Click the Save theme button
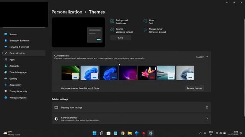Screen dimensions: 245x137 (121, 38)
